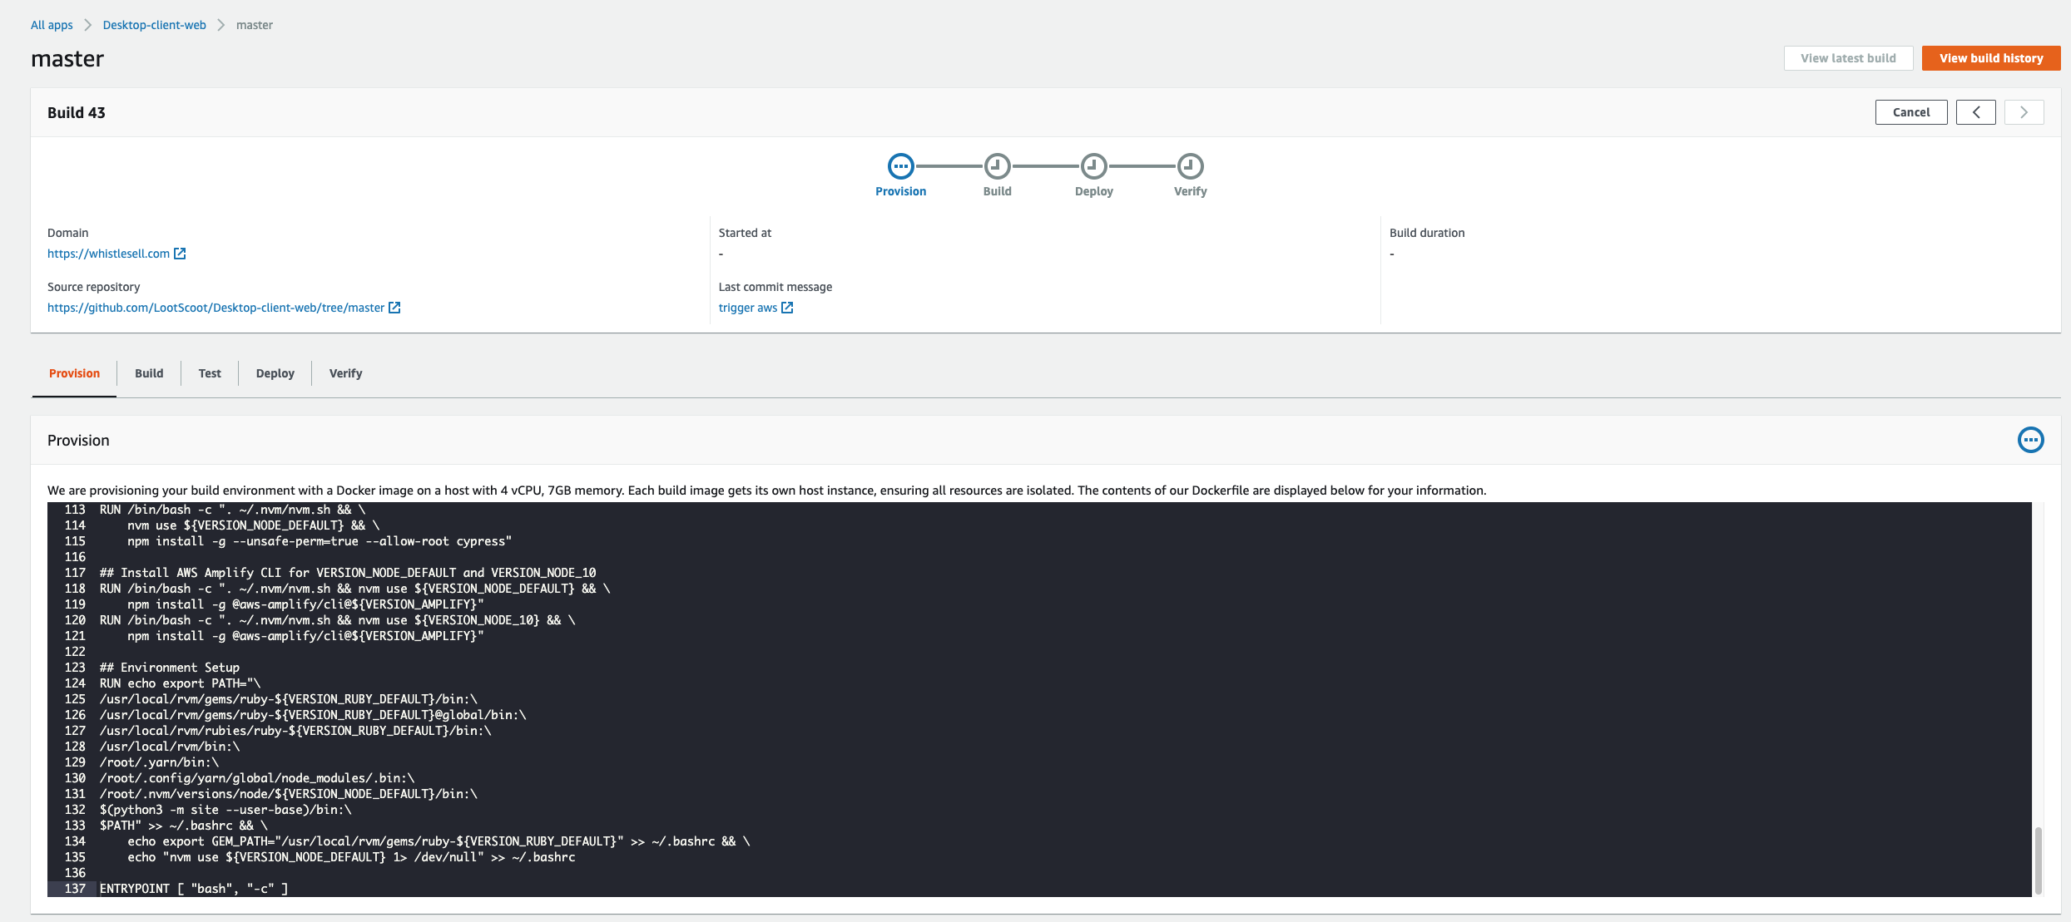Open external link icon beside whistlesell.com
The image size is (2071, 922).
click(180, 253)
